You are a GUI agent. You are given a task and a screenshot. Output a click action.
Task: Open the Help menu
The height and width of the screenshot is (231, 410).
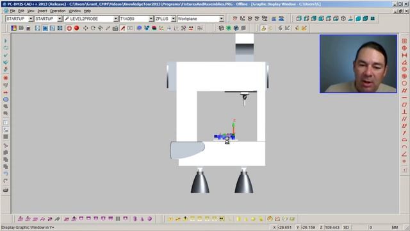click(87, 11)
